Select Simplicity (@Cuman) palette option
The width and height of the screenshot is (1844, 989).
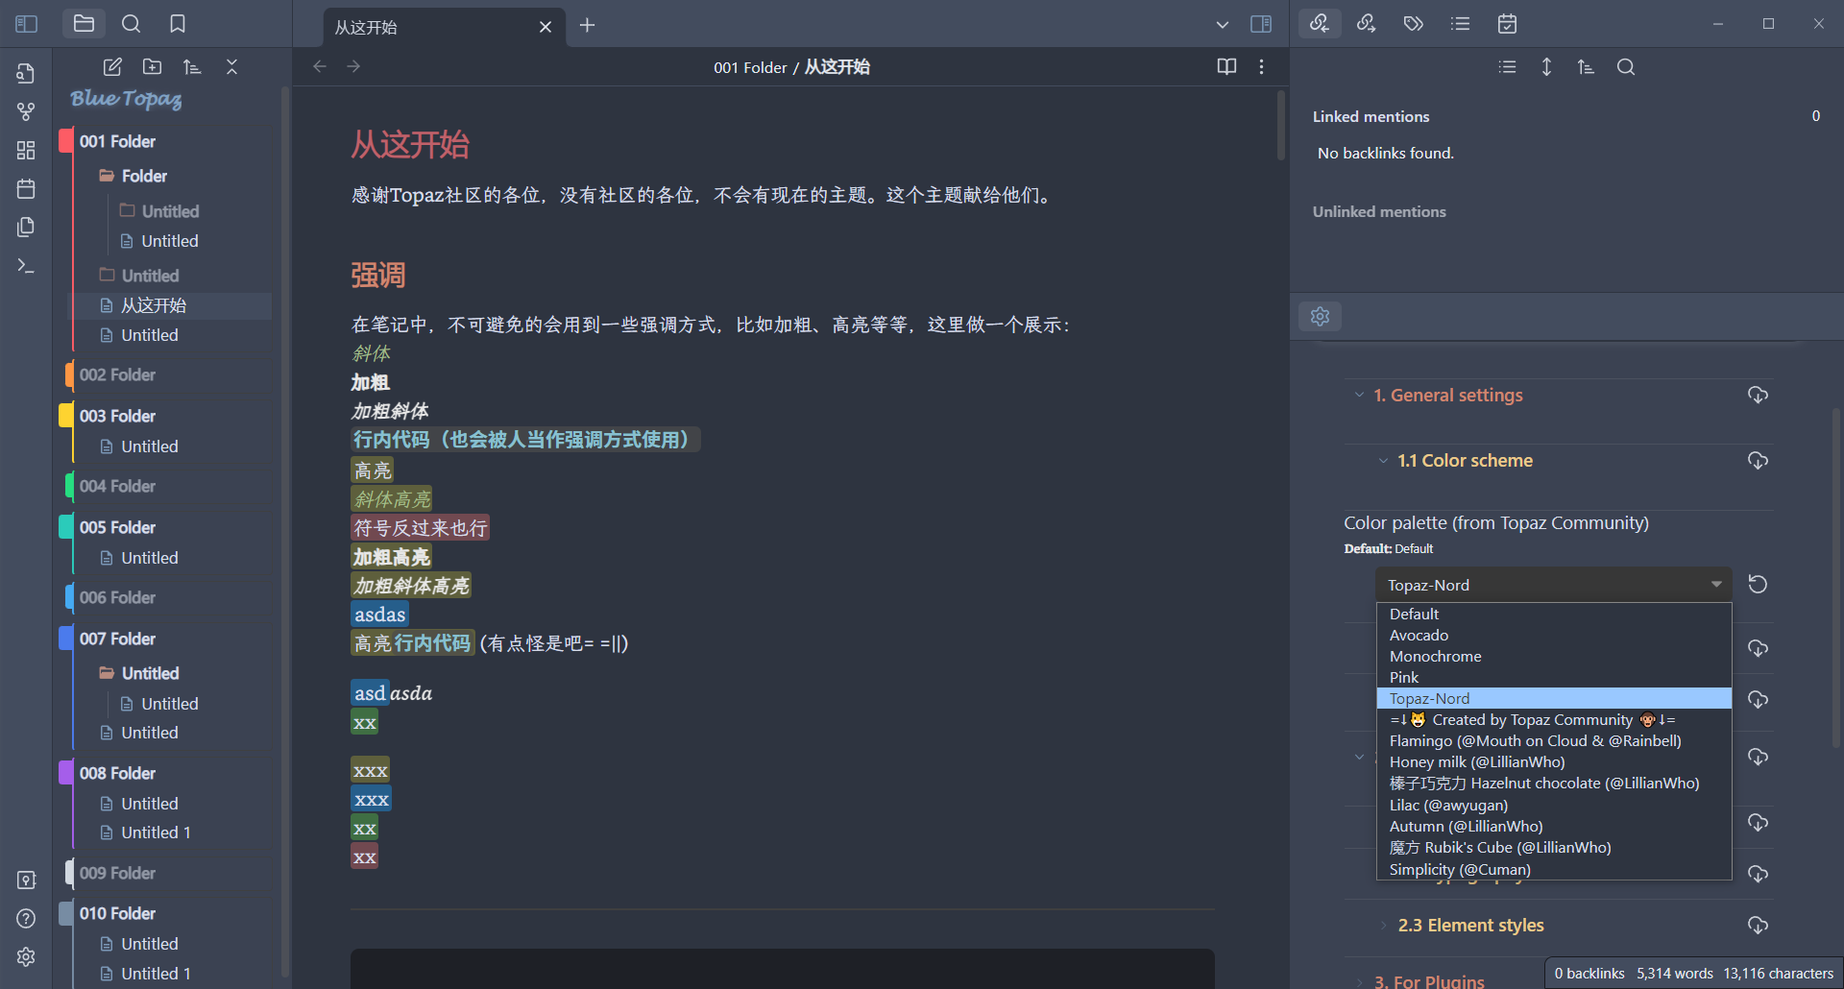1553,869
